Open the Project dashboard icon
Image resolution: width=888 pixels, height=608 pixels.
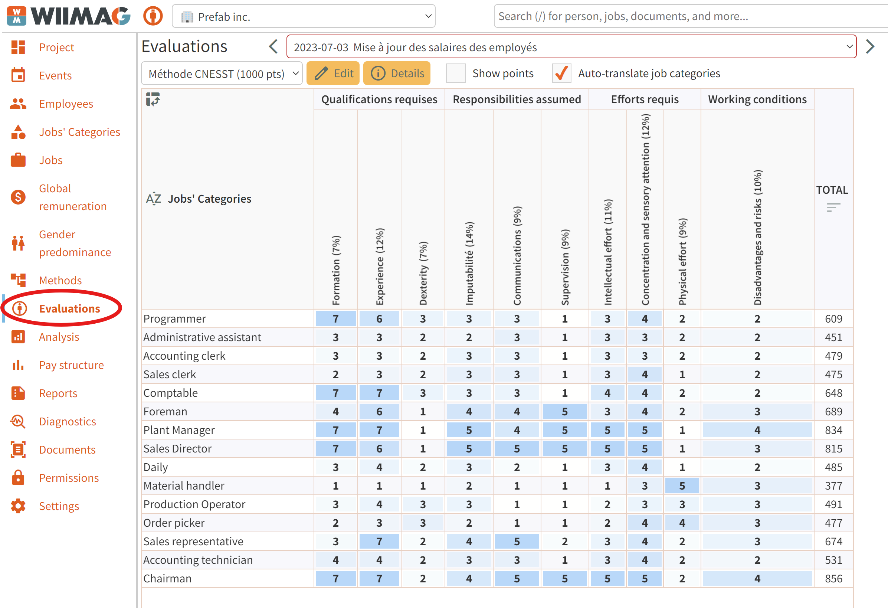point(18,47)
